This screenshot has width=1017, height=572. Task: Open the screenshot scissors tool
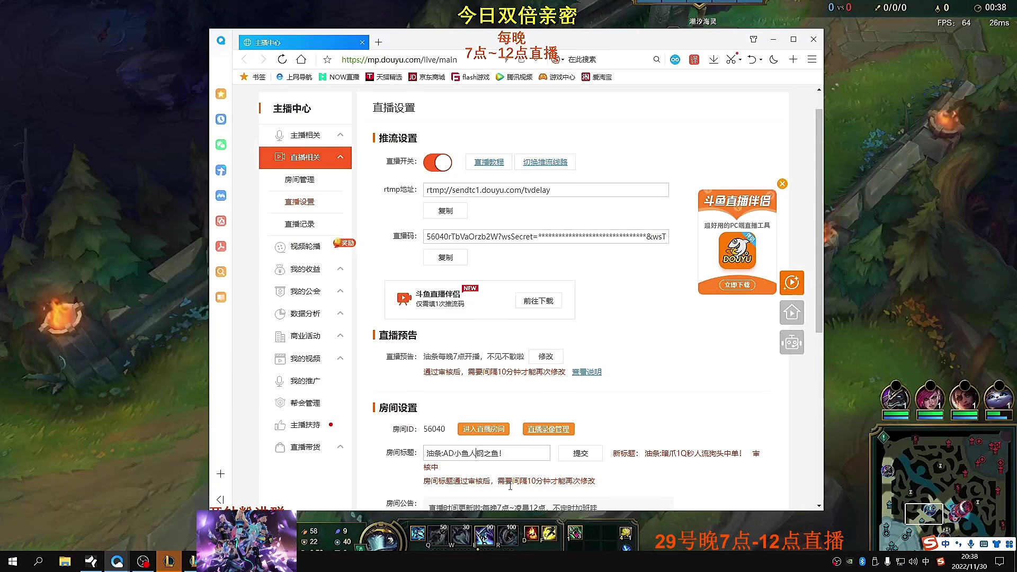(x=731, y=59)
